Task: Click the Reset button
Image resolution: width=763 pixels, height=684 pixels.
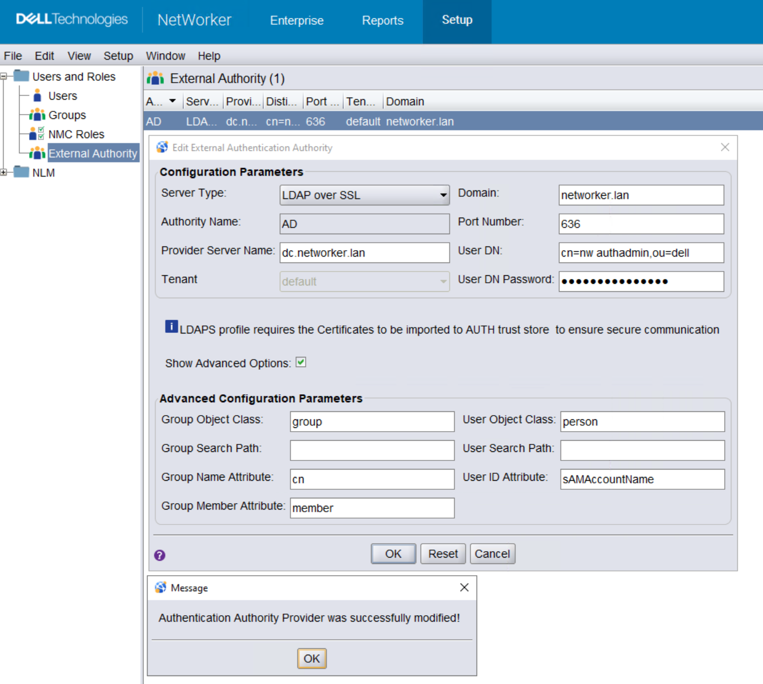Action: [443, 553]
